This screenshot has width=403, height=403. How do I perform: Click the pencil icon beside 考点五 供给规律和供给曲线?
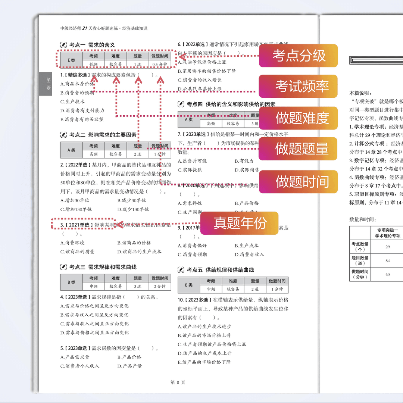pos(181,270)
